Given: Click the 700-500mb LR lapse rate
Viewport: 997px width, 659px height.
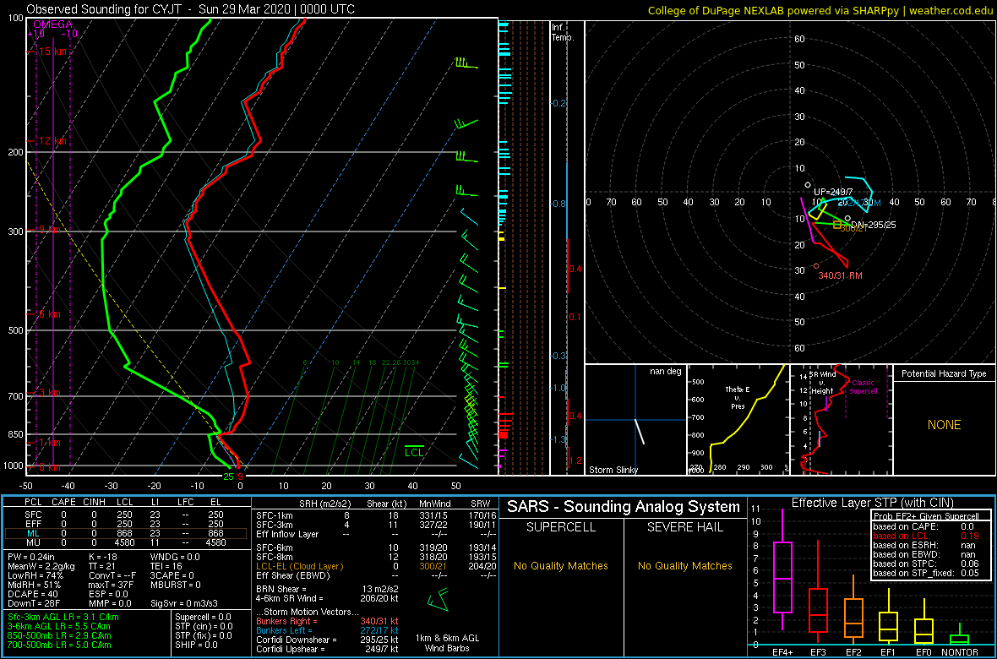Looking at the screenshot, I should pyautogui.click(x=60, y=645).
